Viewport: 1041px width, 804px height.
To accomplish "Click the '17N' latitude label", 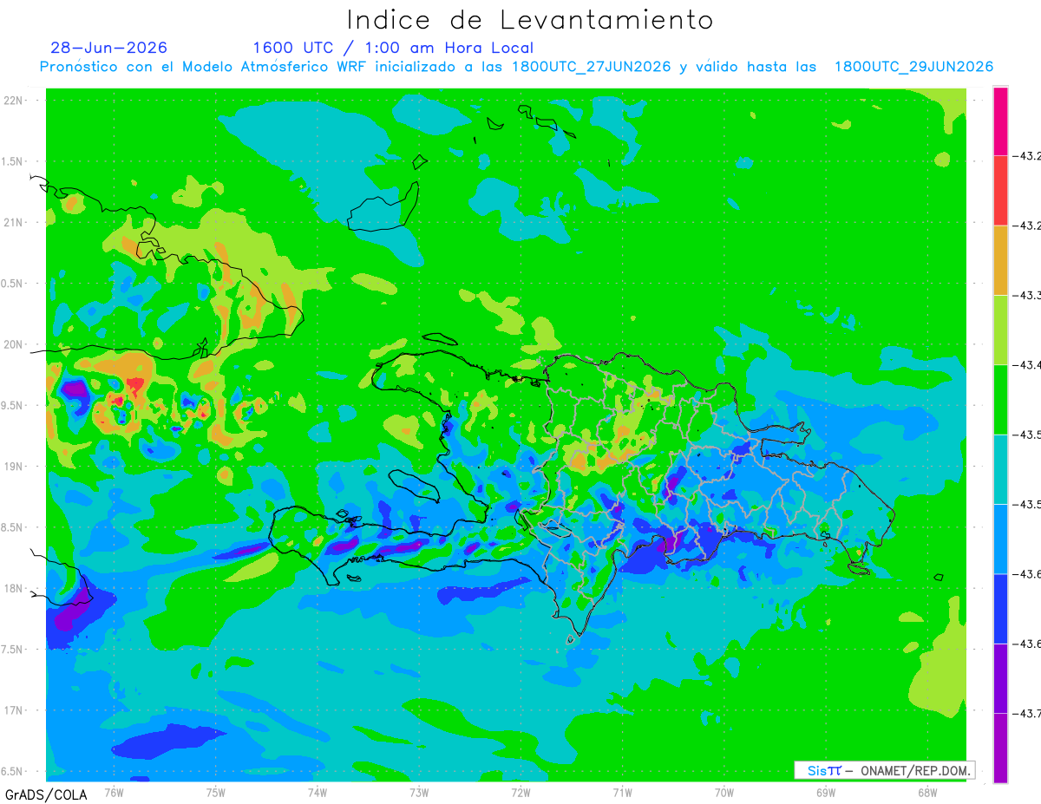I will pyautogui.click(x=14, y=710).
